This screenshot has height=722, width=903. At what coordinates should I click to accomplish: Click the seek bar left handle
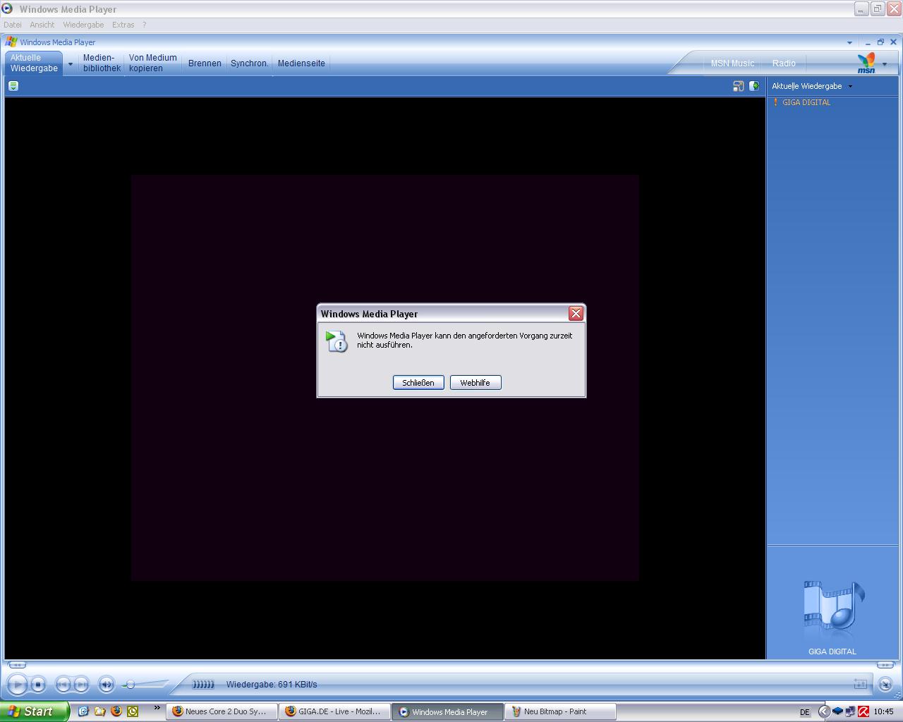[x=17, y=665]
